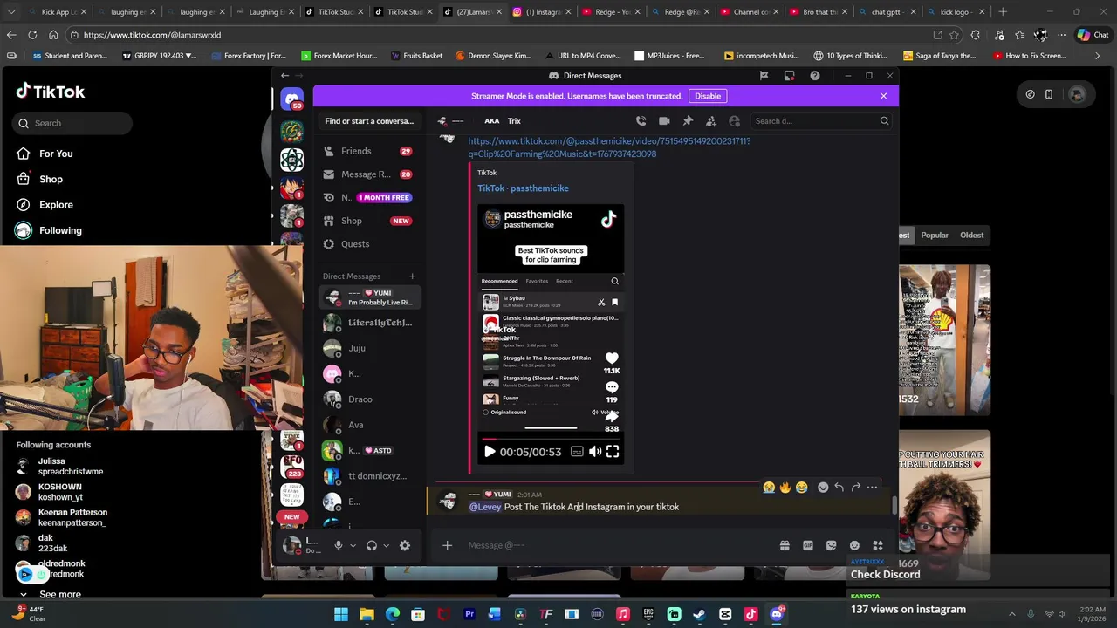Start a video call in Discord DM
The width and height of the screenshot is (1117, 628).
(664, 121)
